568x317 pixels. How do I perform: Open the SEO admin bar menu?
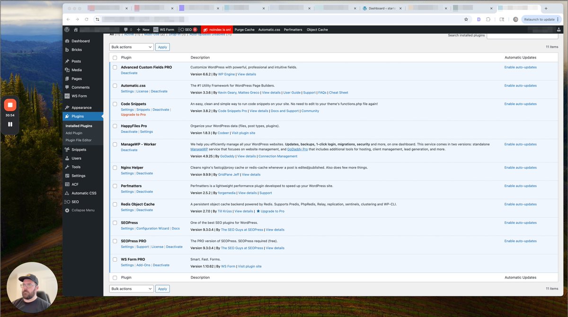point(188,29)
